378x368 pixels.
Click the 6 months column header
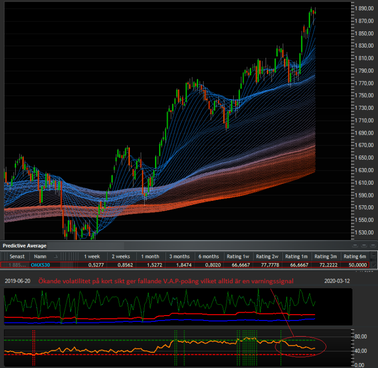(209, 257)
